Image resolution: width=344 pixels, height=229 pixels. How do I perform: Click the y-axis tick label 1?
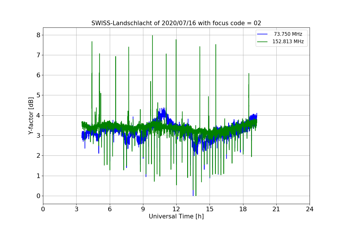click(38, 176)
